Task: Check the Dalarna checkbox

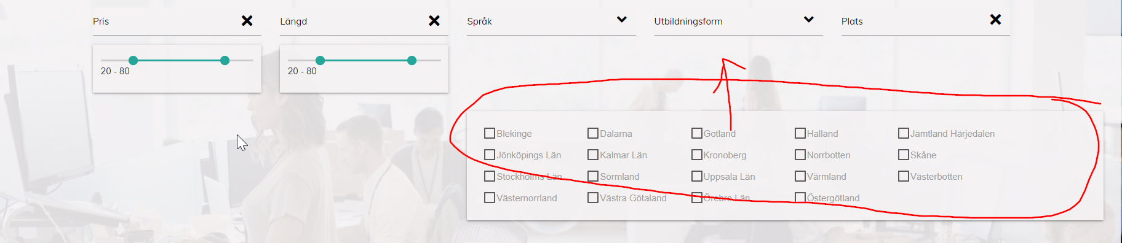Action: click(x=593, y=133)
